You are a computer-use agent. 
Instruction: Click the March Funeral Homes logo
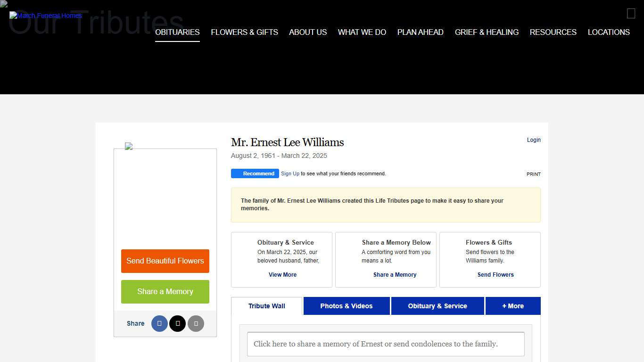pyautogui.click(x=45, y=15)
